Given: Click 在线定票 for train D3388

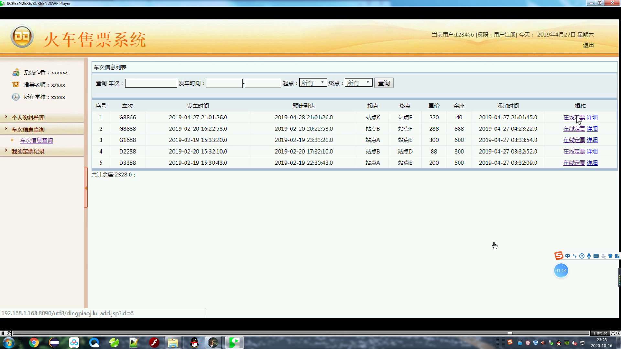Looking at the screenshot, I should (574, 163).
